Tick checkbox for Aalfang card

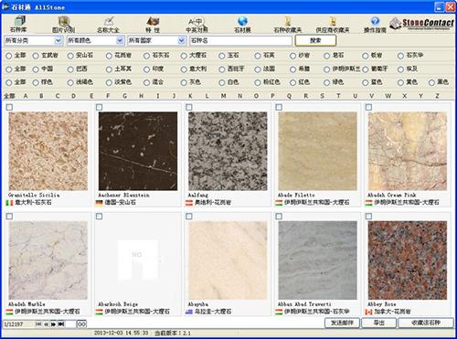pyautogui.click(x=189, y=107)
